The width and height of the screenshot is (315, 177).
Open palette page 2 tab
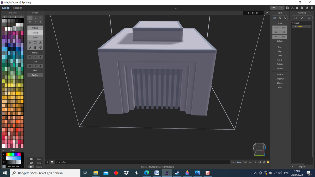click(x=15, y=17)
